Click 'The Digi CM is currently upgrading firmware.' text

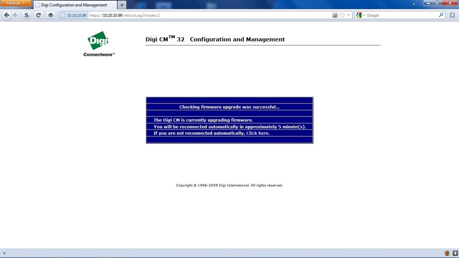tap(203, 120)
